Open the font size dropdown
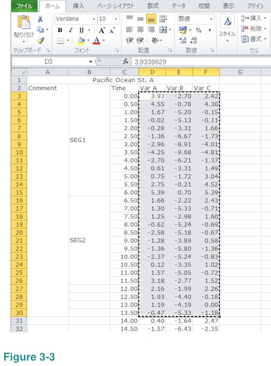The height and width of the screenshot is (366, 271). [116, 19]
